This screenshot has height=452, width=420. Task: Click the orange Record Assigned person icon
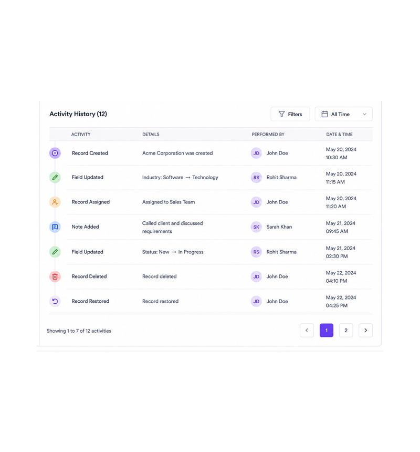pyautogui.click(x=55, y=202)
